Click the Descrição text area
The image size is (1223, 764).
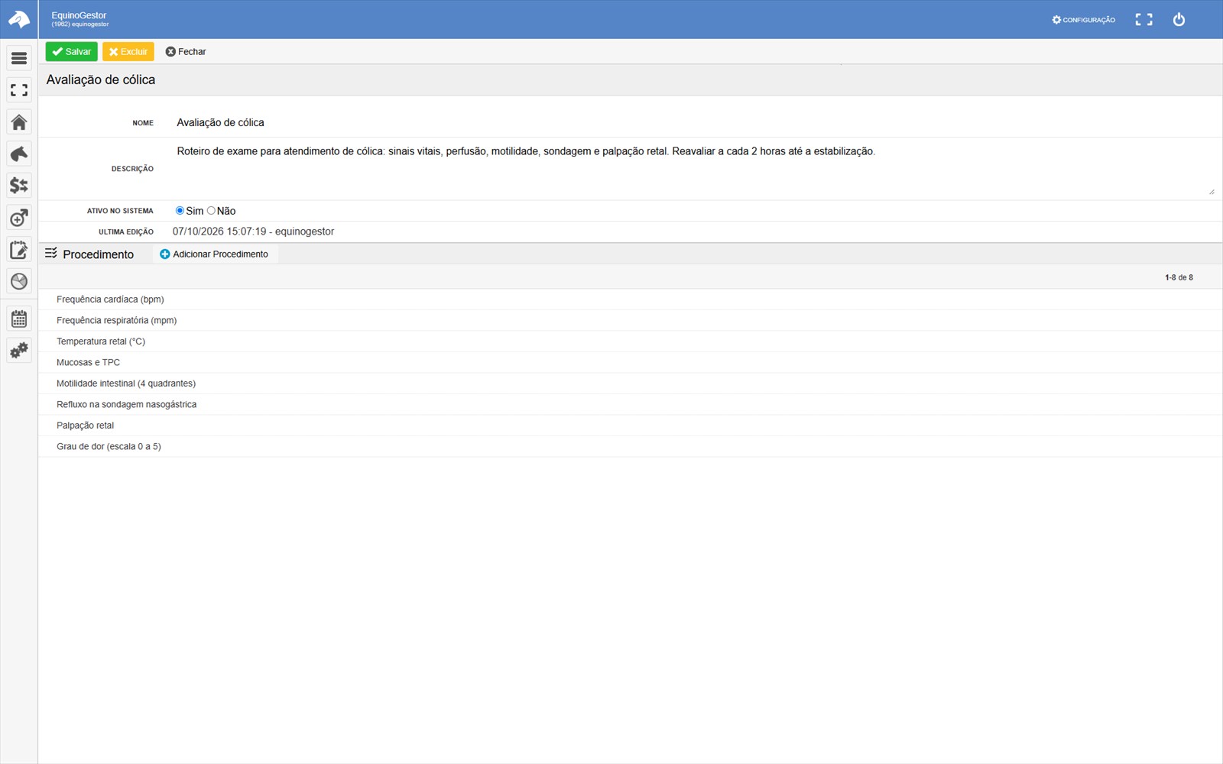[x=694, y=168]
